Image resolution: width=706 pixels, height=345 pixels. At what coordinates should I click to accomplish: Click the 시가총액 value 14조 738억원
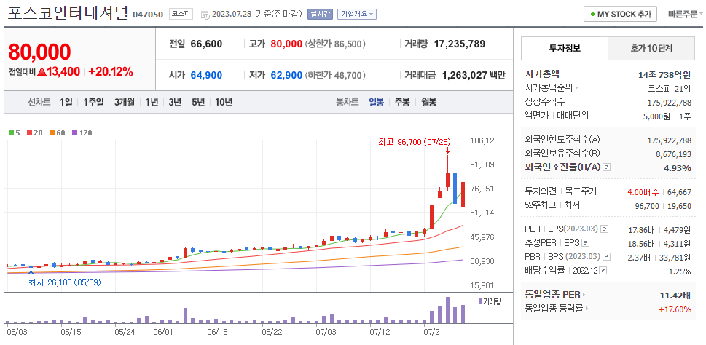[664, 75]
